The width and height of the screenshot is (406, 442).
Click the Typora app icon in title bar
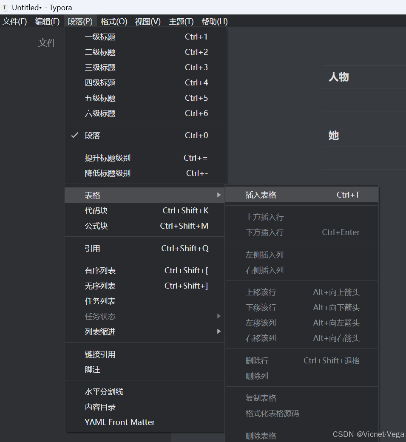pos(5,7)
